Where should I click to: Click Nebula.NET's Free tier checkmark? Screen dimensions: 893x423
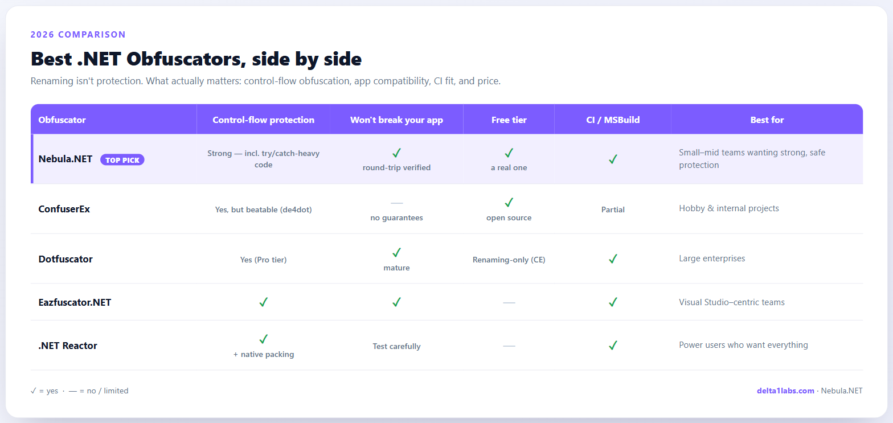tap(509, 153)
